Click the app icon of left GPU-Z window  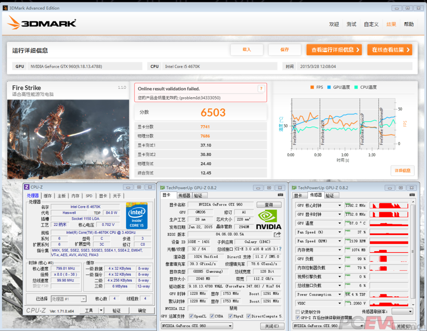163,188
